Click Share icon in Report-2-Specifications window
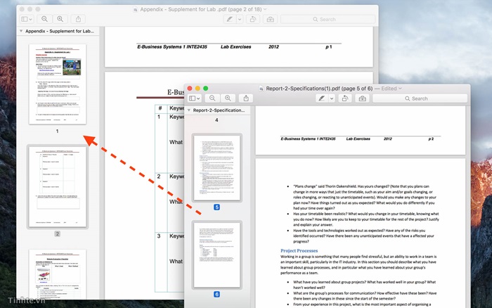 [246, 98]
